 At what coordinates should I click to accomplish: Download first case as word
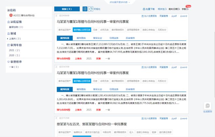point(183,16)
